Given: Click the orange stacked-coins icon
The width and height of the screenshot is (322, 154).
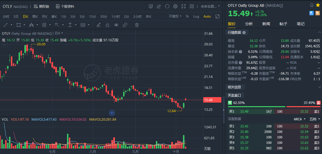Looking at the screenshot, I should coord(318,13).
